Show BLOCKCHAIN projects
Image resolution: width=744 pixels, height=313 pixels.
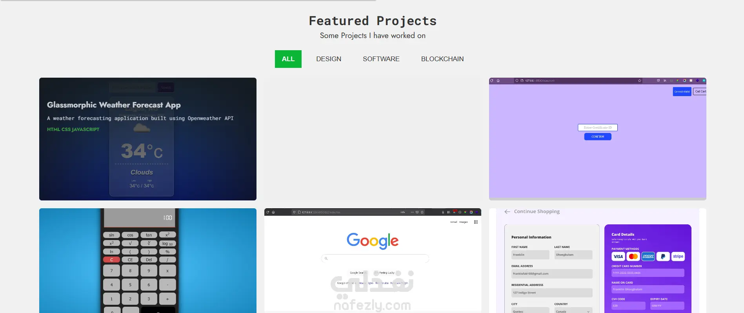pos(442,59)
